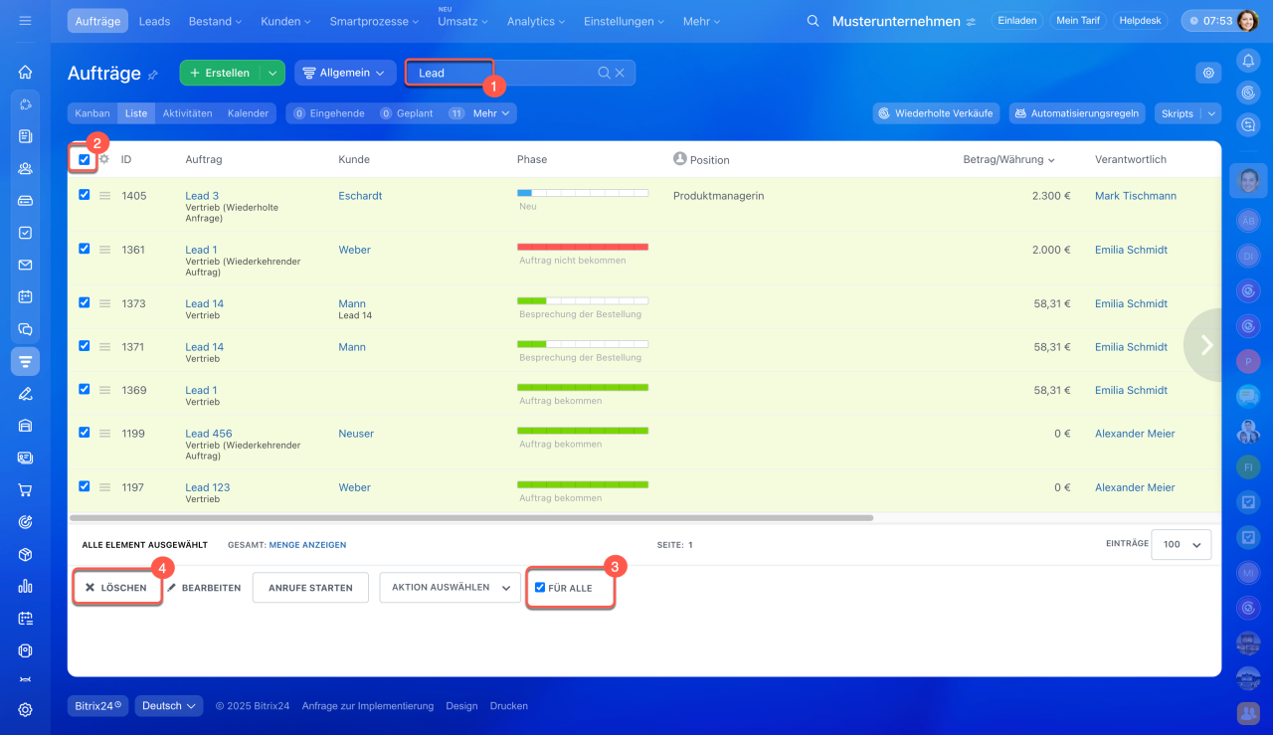
Task: Open the Allgemein pipeline dropdown
Action: 344,73
